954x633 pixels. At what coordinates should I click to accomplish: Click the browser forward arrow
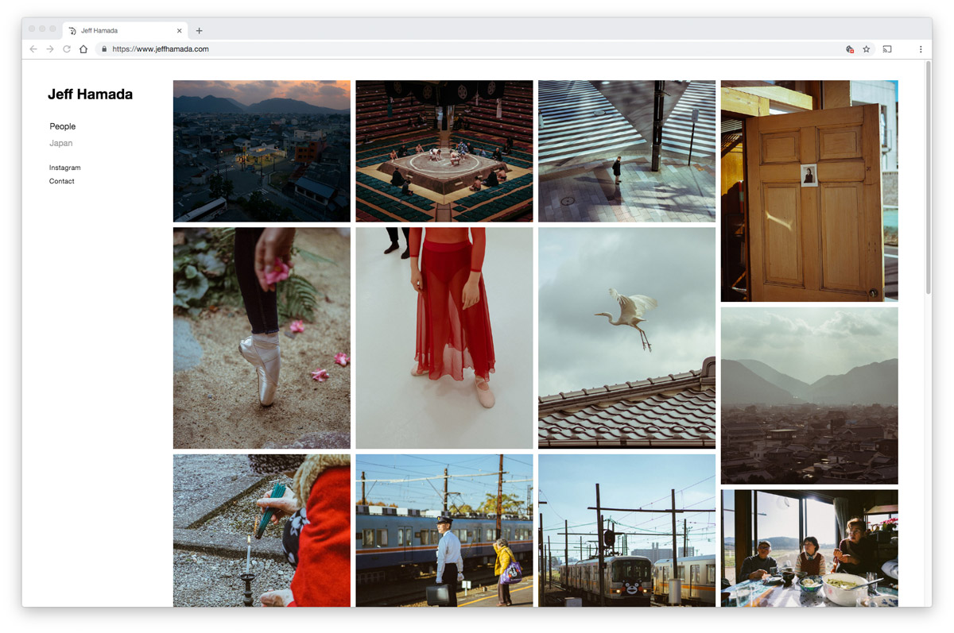50,49
